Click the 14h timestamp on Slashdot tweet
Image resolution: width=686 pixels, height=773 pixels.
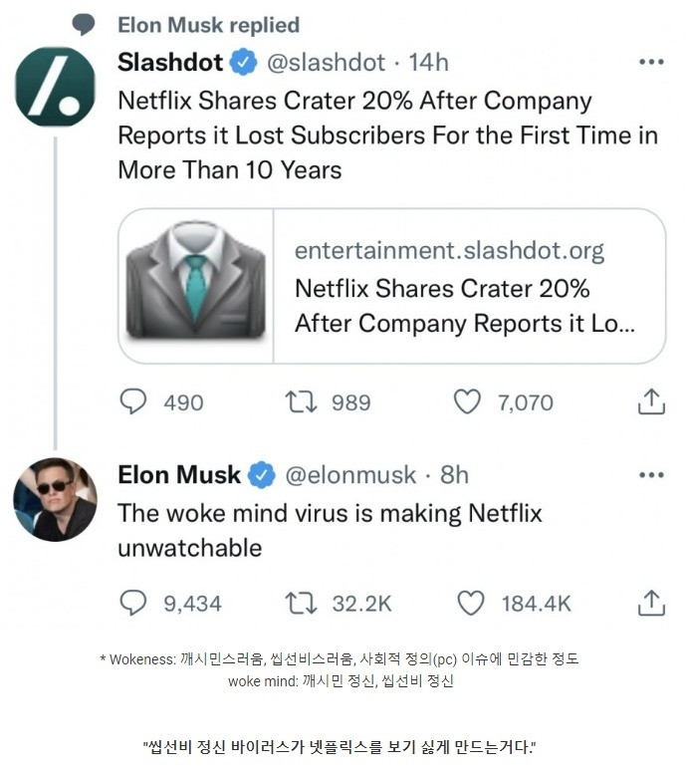429,62
